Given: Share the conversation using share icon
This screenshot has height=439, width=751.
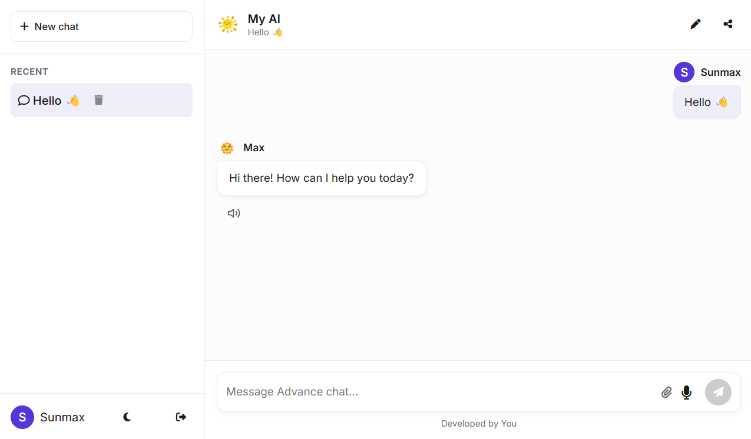Looking at the screenshot, I should point(728,24).
